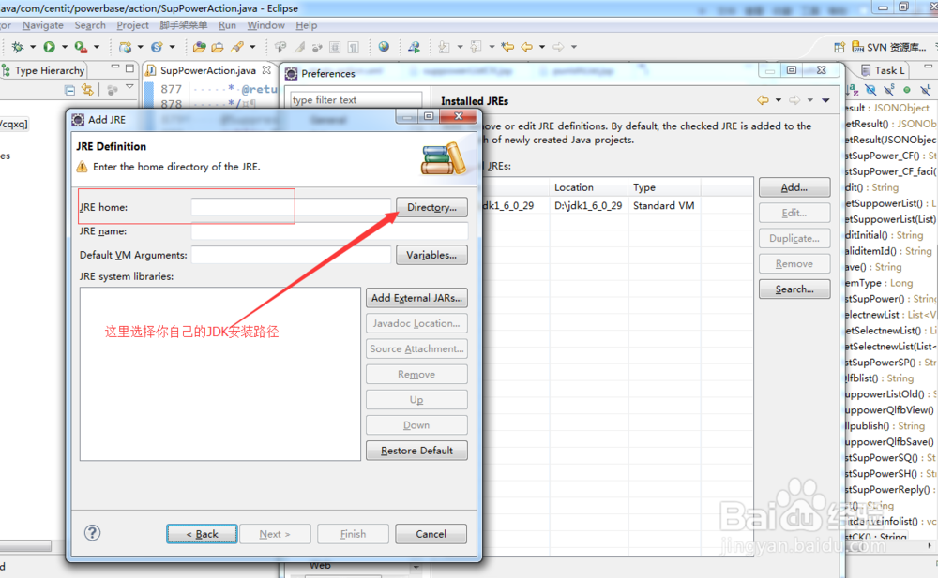Viewport: 938px width, 578px height.
Task: Maximize the Type Hierarchy panel
Action: (129, 68)
